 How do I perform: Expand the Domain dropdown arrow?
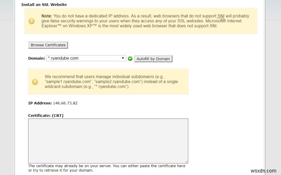[x=123, y=58]
